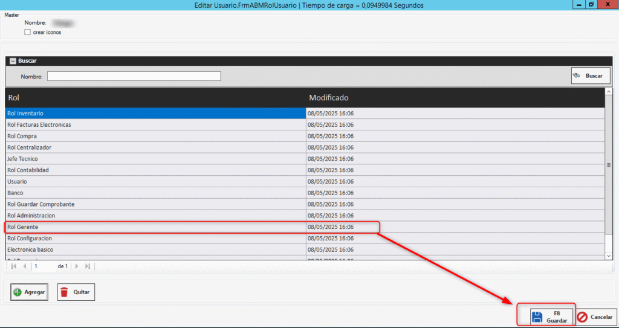Click the binoculars Buscar button
This screenshot has width=619, height=328.
[x=586, y=76]
